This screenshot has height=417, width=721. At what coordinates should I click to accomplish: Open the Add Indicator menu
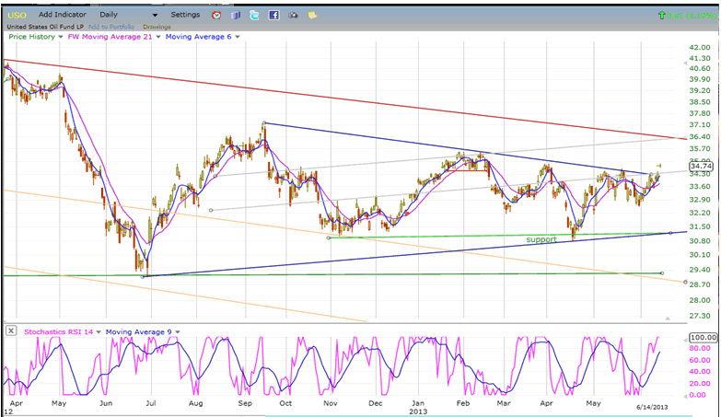(x=63, y=15)
